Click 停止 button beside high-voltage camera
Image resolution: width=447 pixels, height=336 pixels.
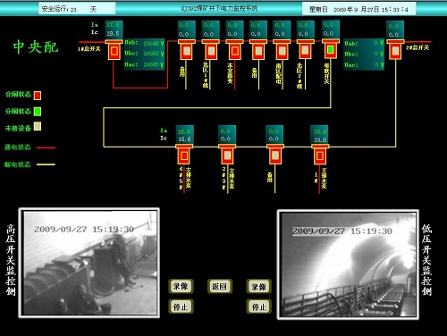point(181,307)
